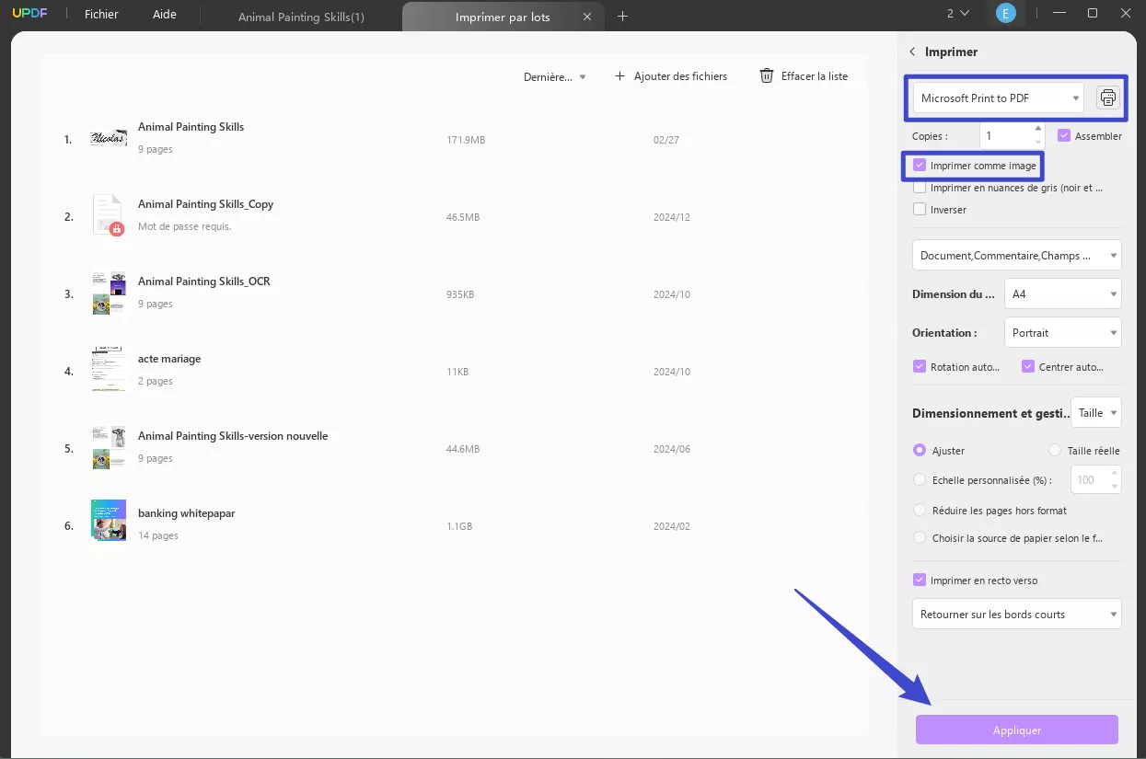Click the back arrow beside Imprimer
The width and height of the screenshot is (1146, 759).
[912, 52]
